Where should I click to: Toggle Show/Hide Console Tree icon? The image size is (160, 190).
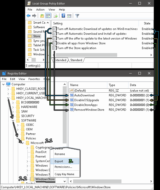[x=48, y=16]
